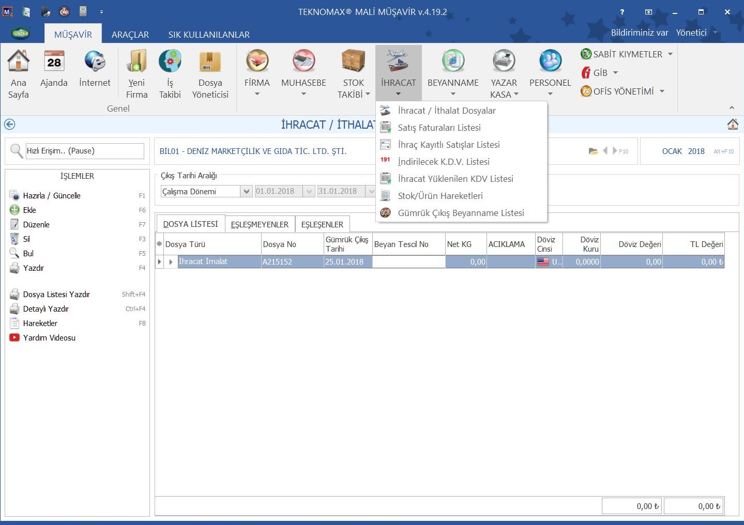The image size is (744, 525).
Task: Switch to the EŞLEŞMEYENLER tab
Action: point(260,224)
